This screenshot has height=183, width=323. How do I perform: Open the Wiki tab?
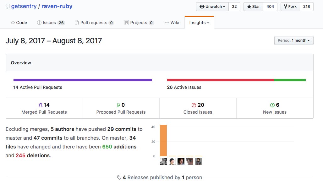coord(172,23)
